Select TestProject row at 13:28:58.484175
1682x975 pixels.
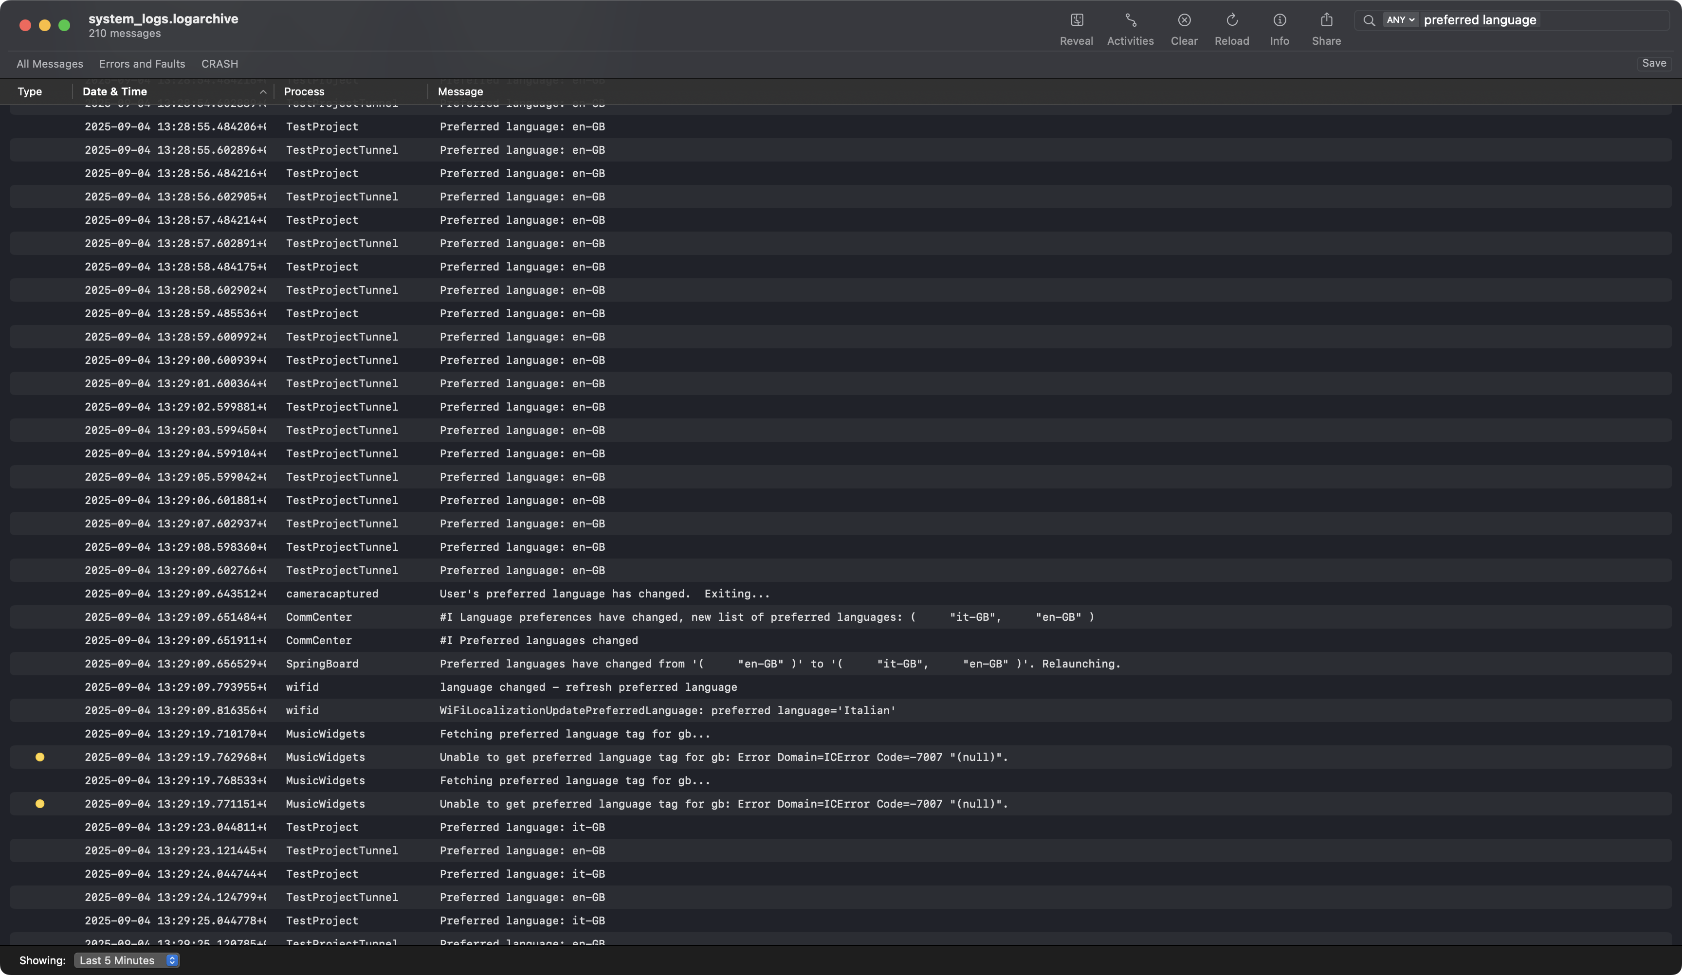point(841,266)
